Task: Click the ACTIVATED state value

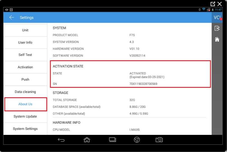Action: tap(137, 73)
